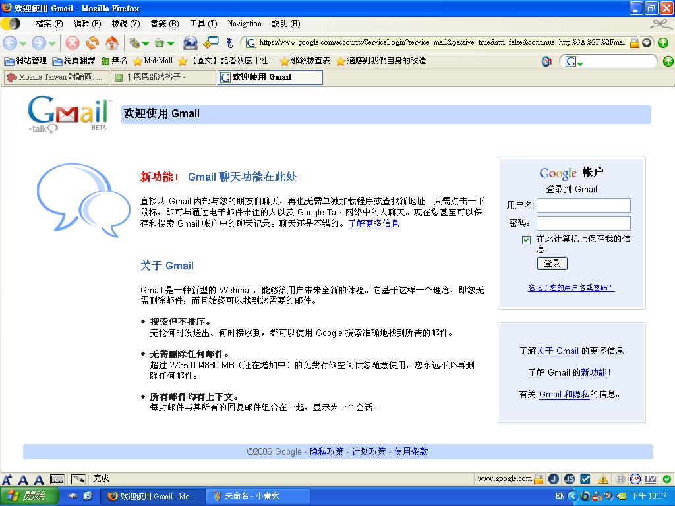675x506 pixels.
Task: Click the Gmail logo
Action: (x=69, y=113)
